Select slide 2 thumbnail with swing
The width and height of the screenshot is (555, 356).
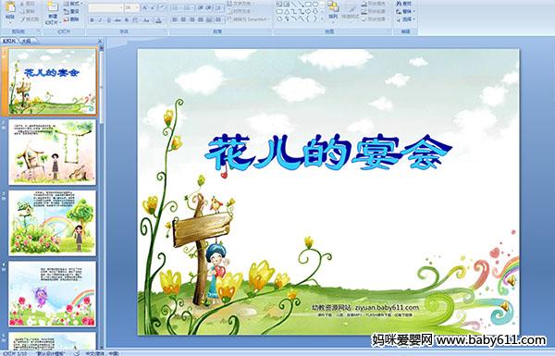[x=53, y=153]
